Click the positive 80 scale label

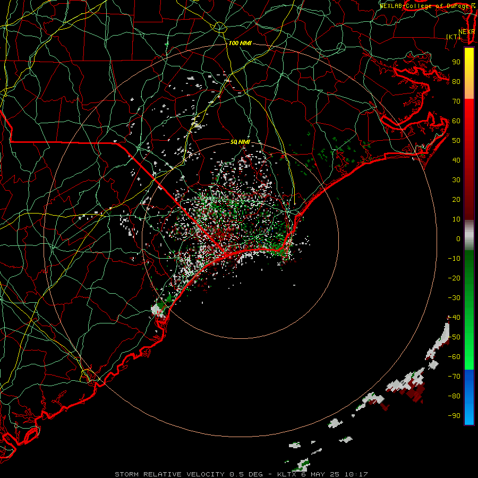click(456, 81)
